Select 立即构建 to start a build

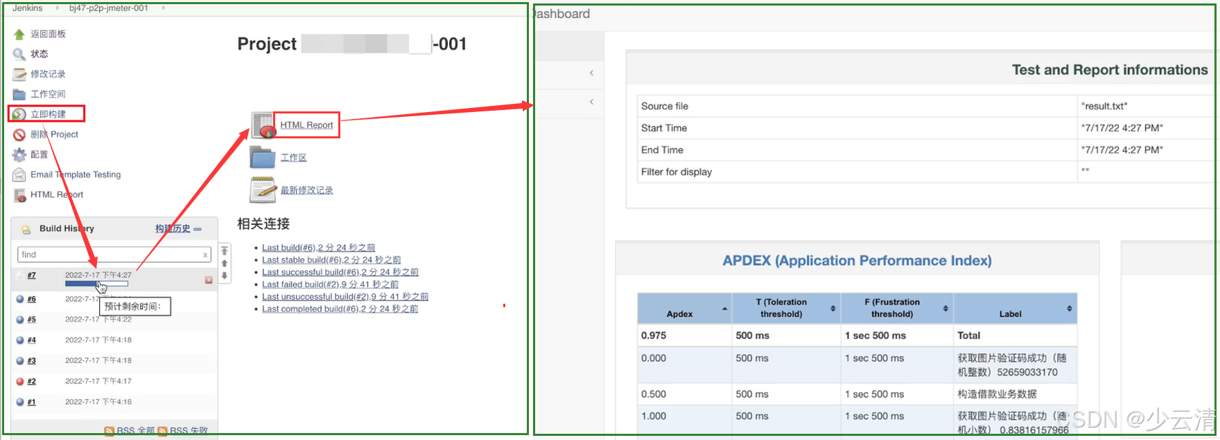pyautogui.click(x=48, y=114)
